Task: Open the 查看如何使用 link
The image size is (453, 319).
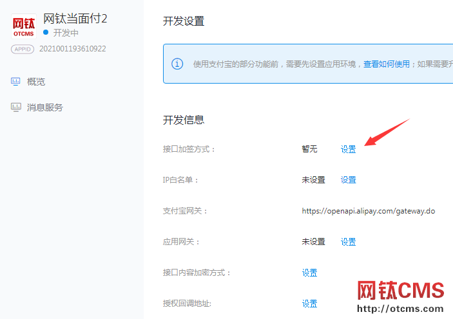Action: [x=387, y=64]
